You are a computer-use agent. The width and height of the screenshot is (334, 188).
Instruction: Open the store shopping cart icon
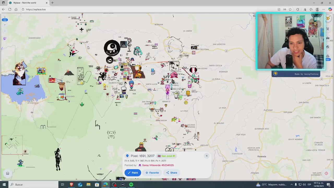(328, 29)
